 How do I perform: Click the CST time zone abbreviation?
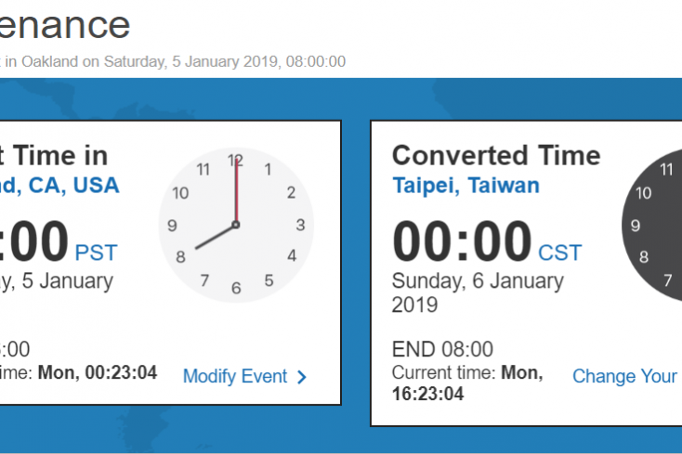pos(559,253)
